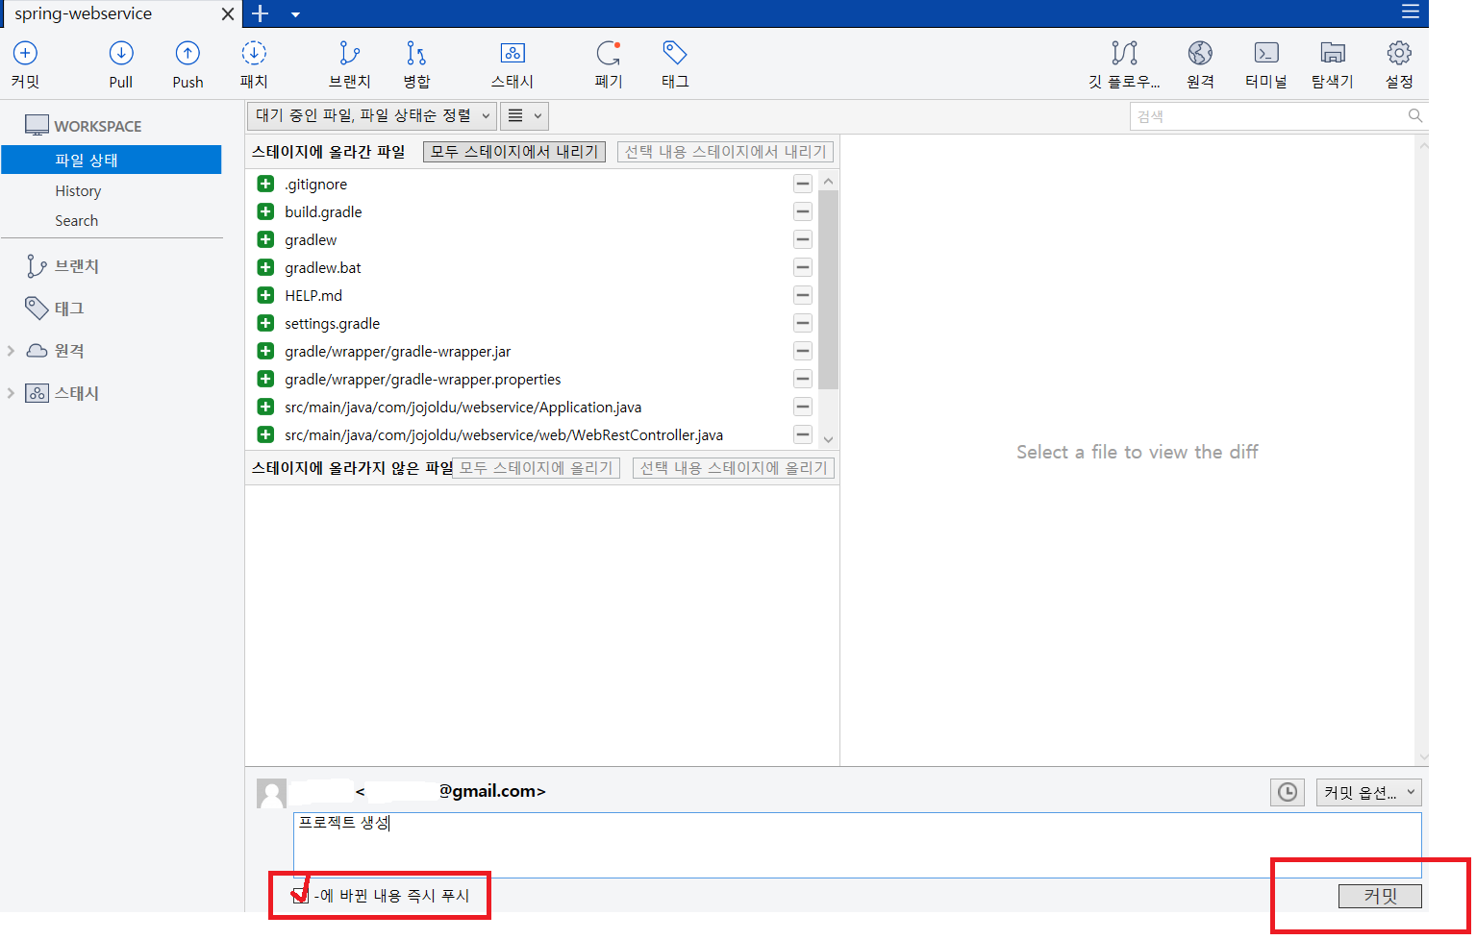Unstage gradlew with its minus button
Viewport: 1476px width, 940px height.
803,239
